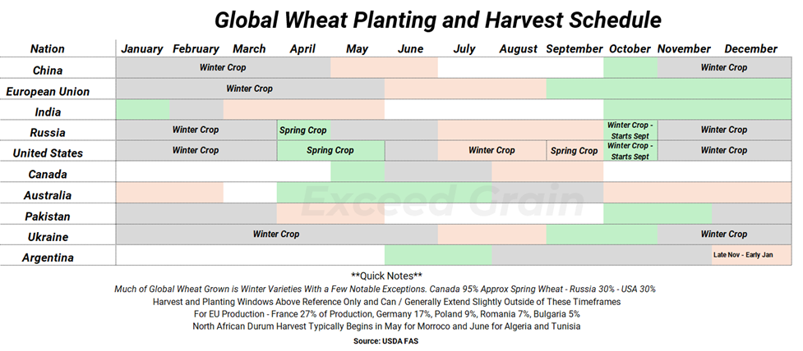This screenshot has width=803, height=351.
Task: Click Russia's green Spring Crop cell
Action: pos(303,130)
